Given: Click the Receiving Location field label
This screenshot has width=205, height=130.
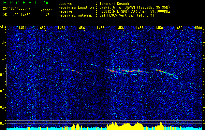Looking at the screenshot, I should point(76,7).
